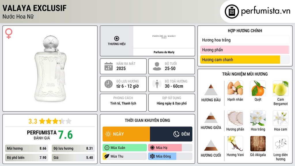
Task: Click the person icon next to Độ tuổi
Action: pos(157,66)
